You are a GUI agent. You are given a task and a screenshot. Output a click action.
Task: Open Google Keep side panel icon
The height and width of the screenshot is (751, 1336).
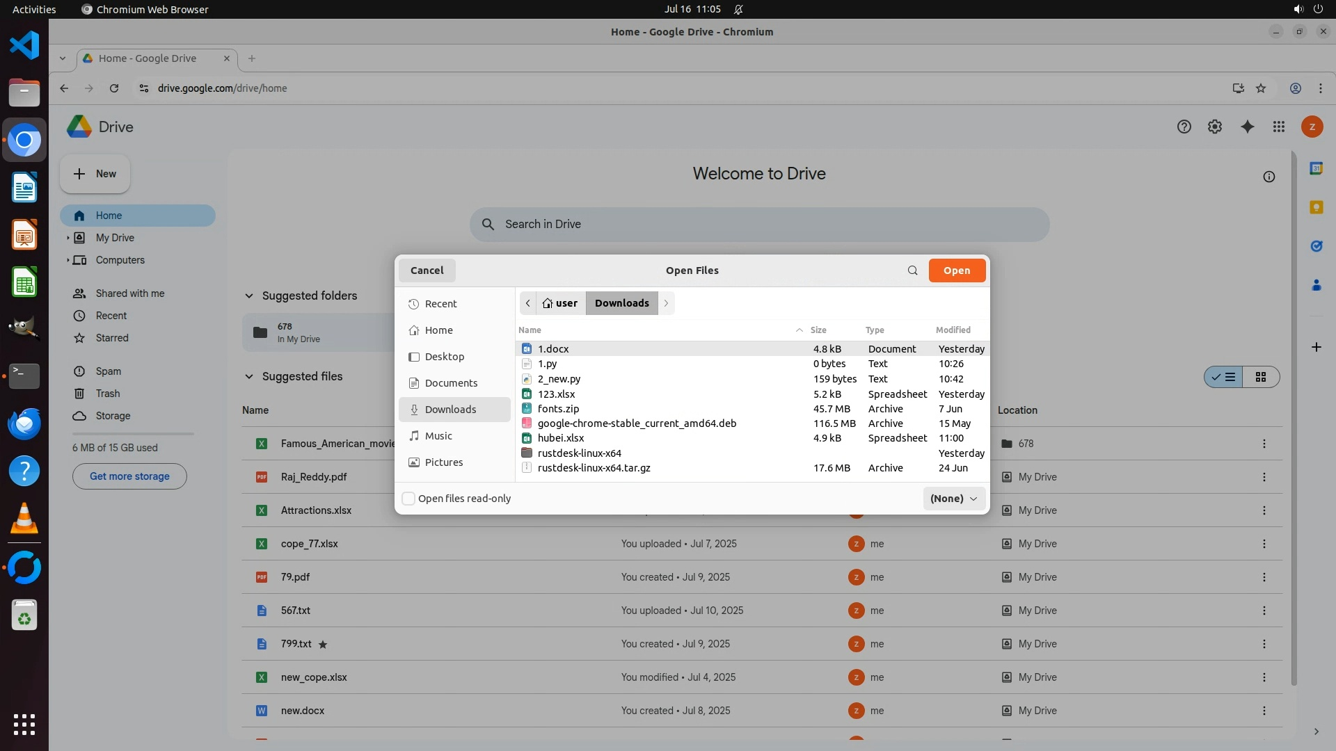coord(1316,207)
